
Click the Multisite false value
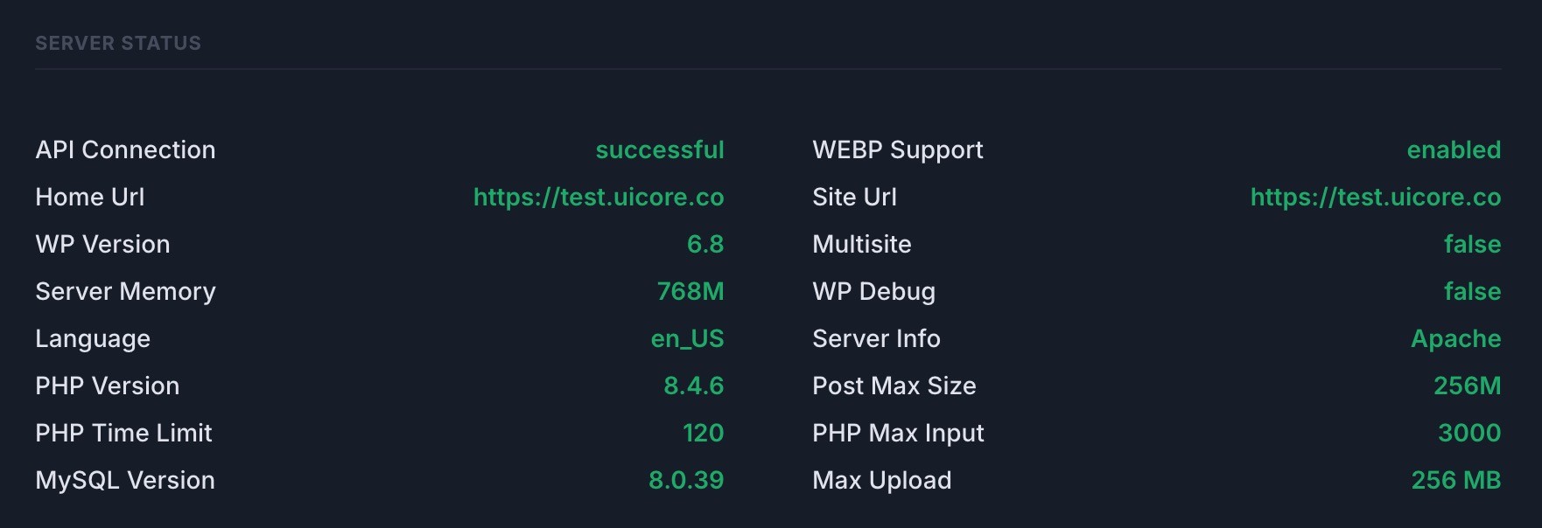[x=1473, y=244]
